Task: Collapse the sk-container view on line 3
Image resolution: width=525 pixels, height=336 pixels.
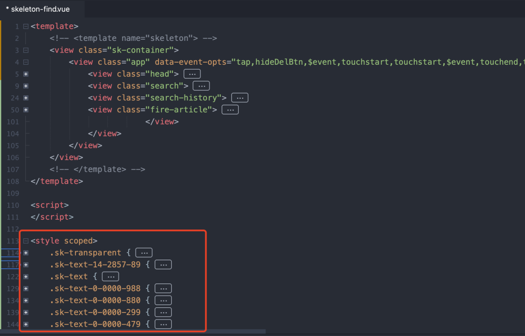Action: tap(26, 50)
